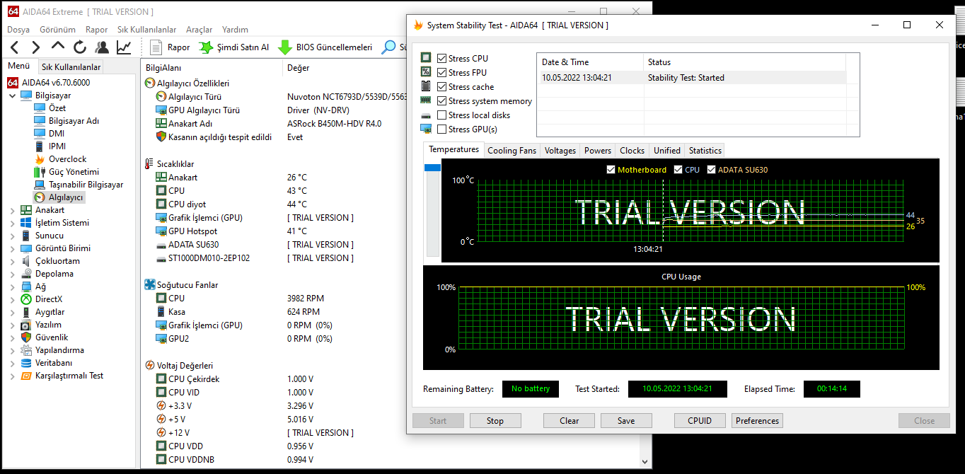This screenshot has width=965, height=474.
Task: Stop the stability test
Action: pos(495,421)
